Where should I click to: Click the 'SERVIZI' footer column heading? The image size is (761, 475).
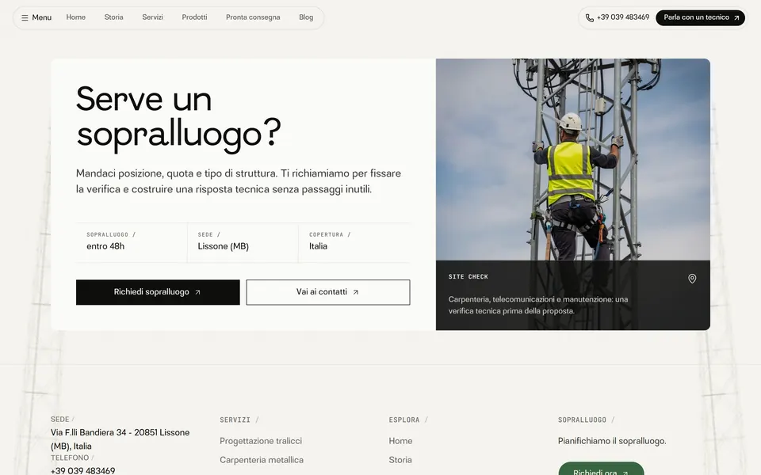click(x=235, y=420)
